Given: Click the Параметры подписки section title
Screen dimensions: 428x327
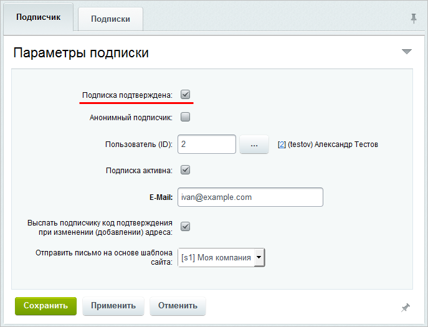Looking at the screenshot, I should click(81, 52).
